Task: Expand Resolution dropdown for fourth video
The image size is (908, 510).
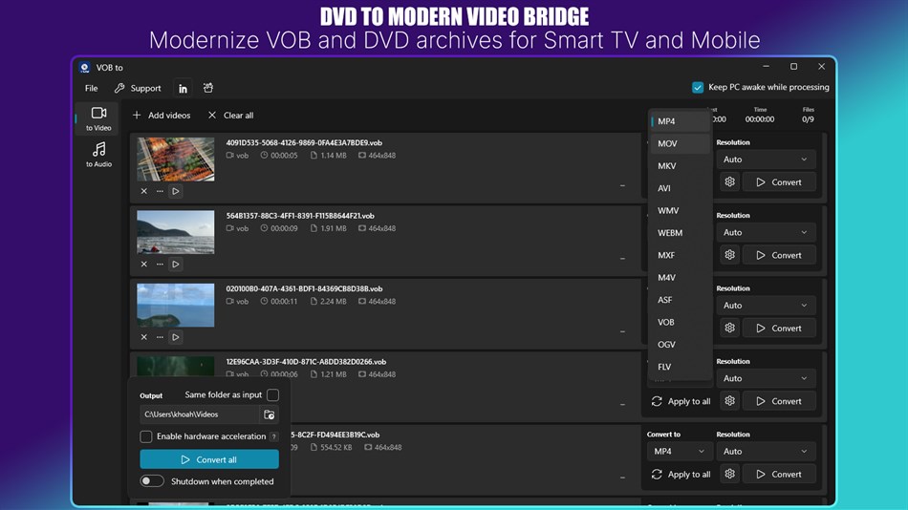Action: pos(766,378)
